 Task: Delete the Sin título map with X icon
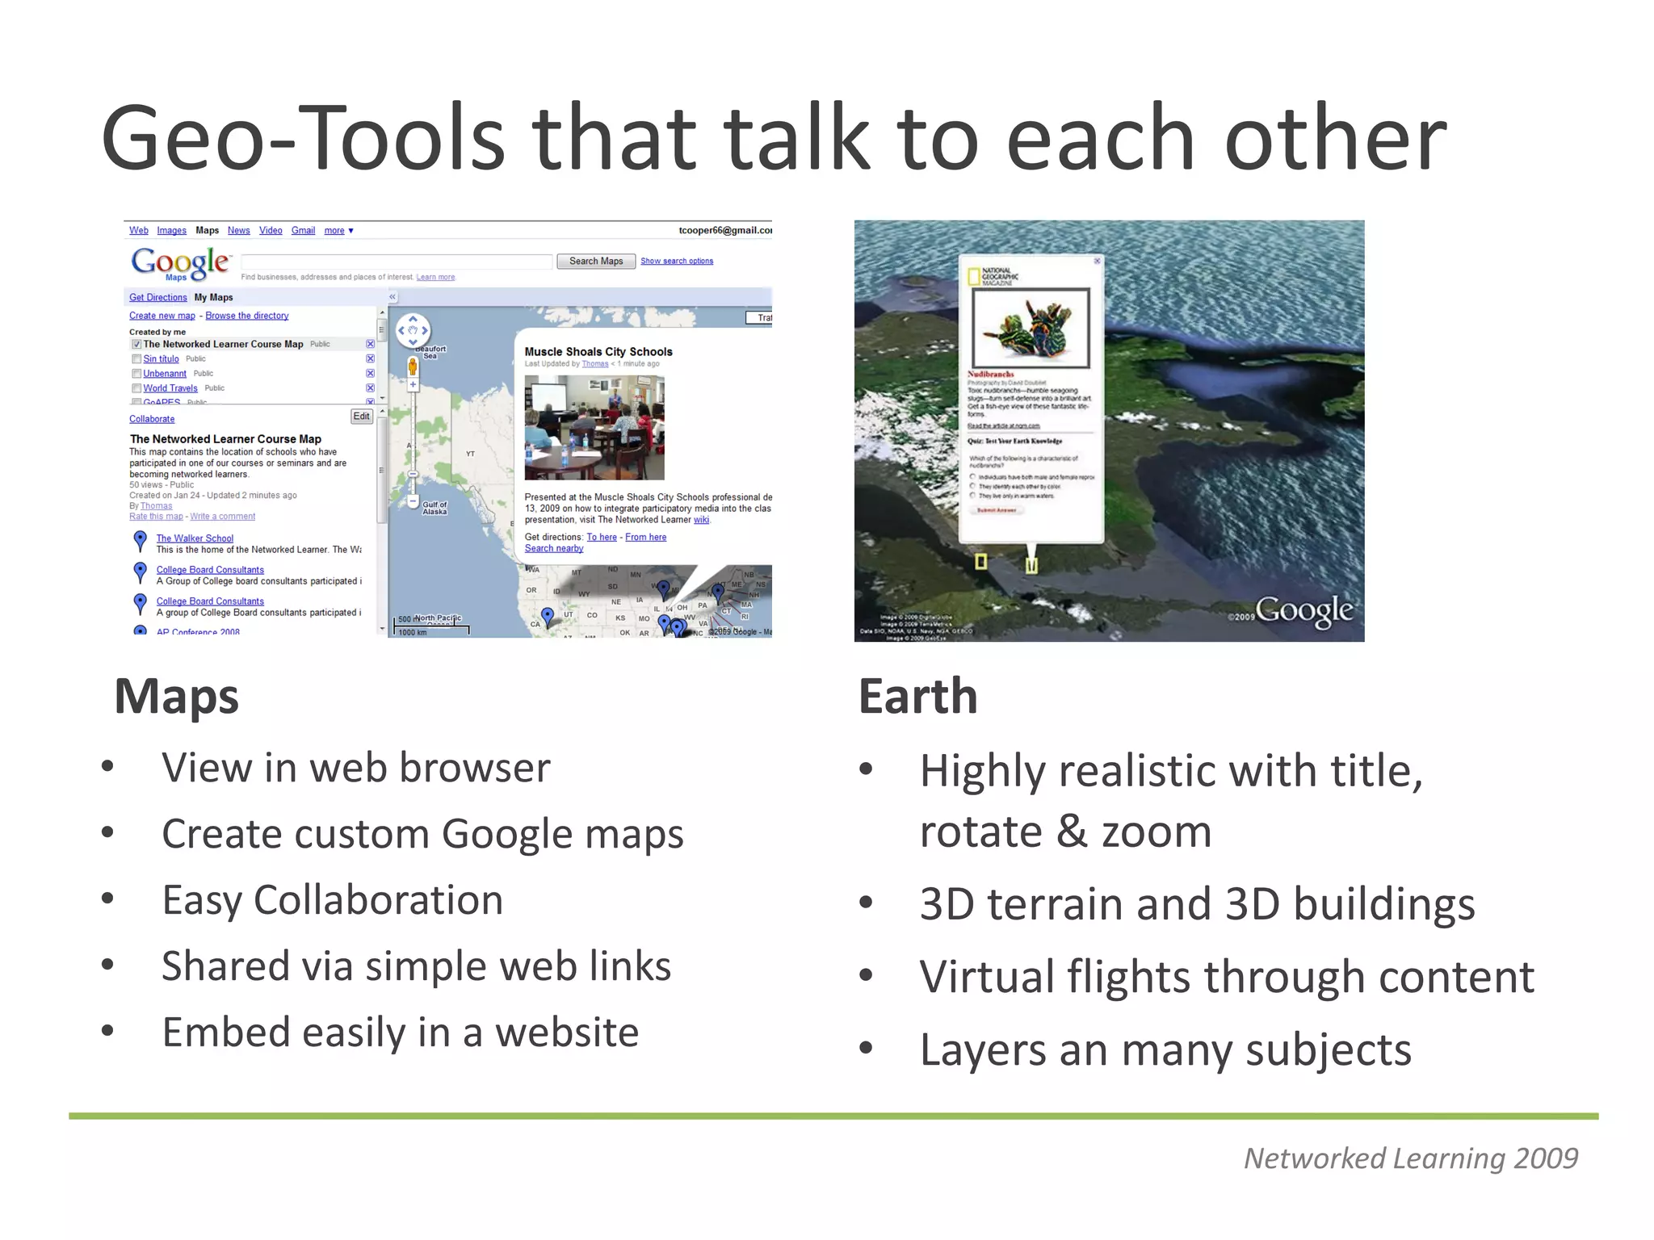(x=370, y=359)
